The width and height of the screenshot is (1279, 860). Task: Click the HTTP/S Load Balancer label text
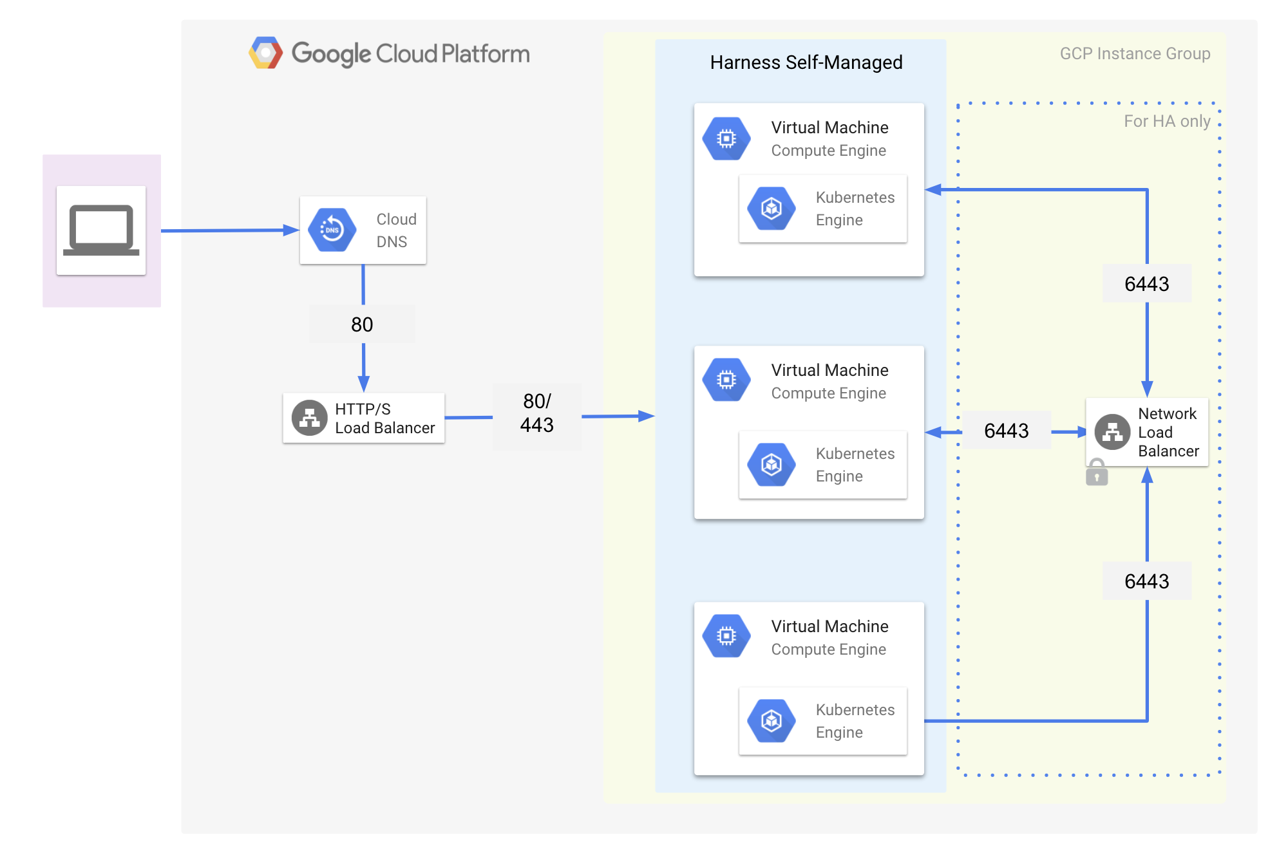tap(384, 418)
